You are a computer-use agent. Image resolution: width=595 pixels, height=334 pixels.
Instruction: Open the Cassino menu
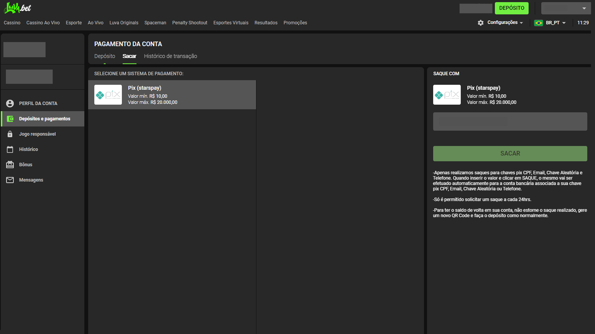(12, 23)
